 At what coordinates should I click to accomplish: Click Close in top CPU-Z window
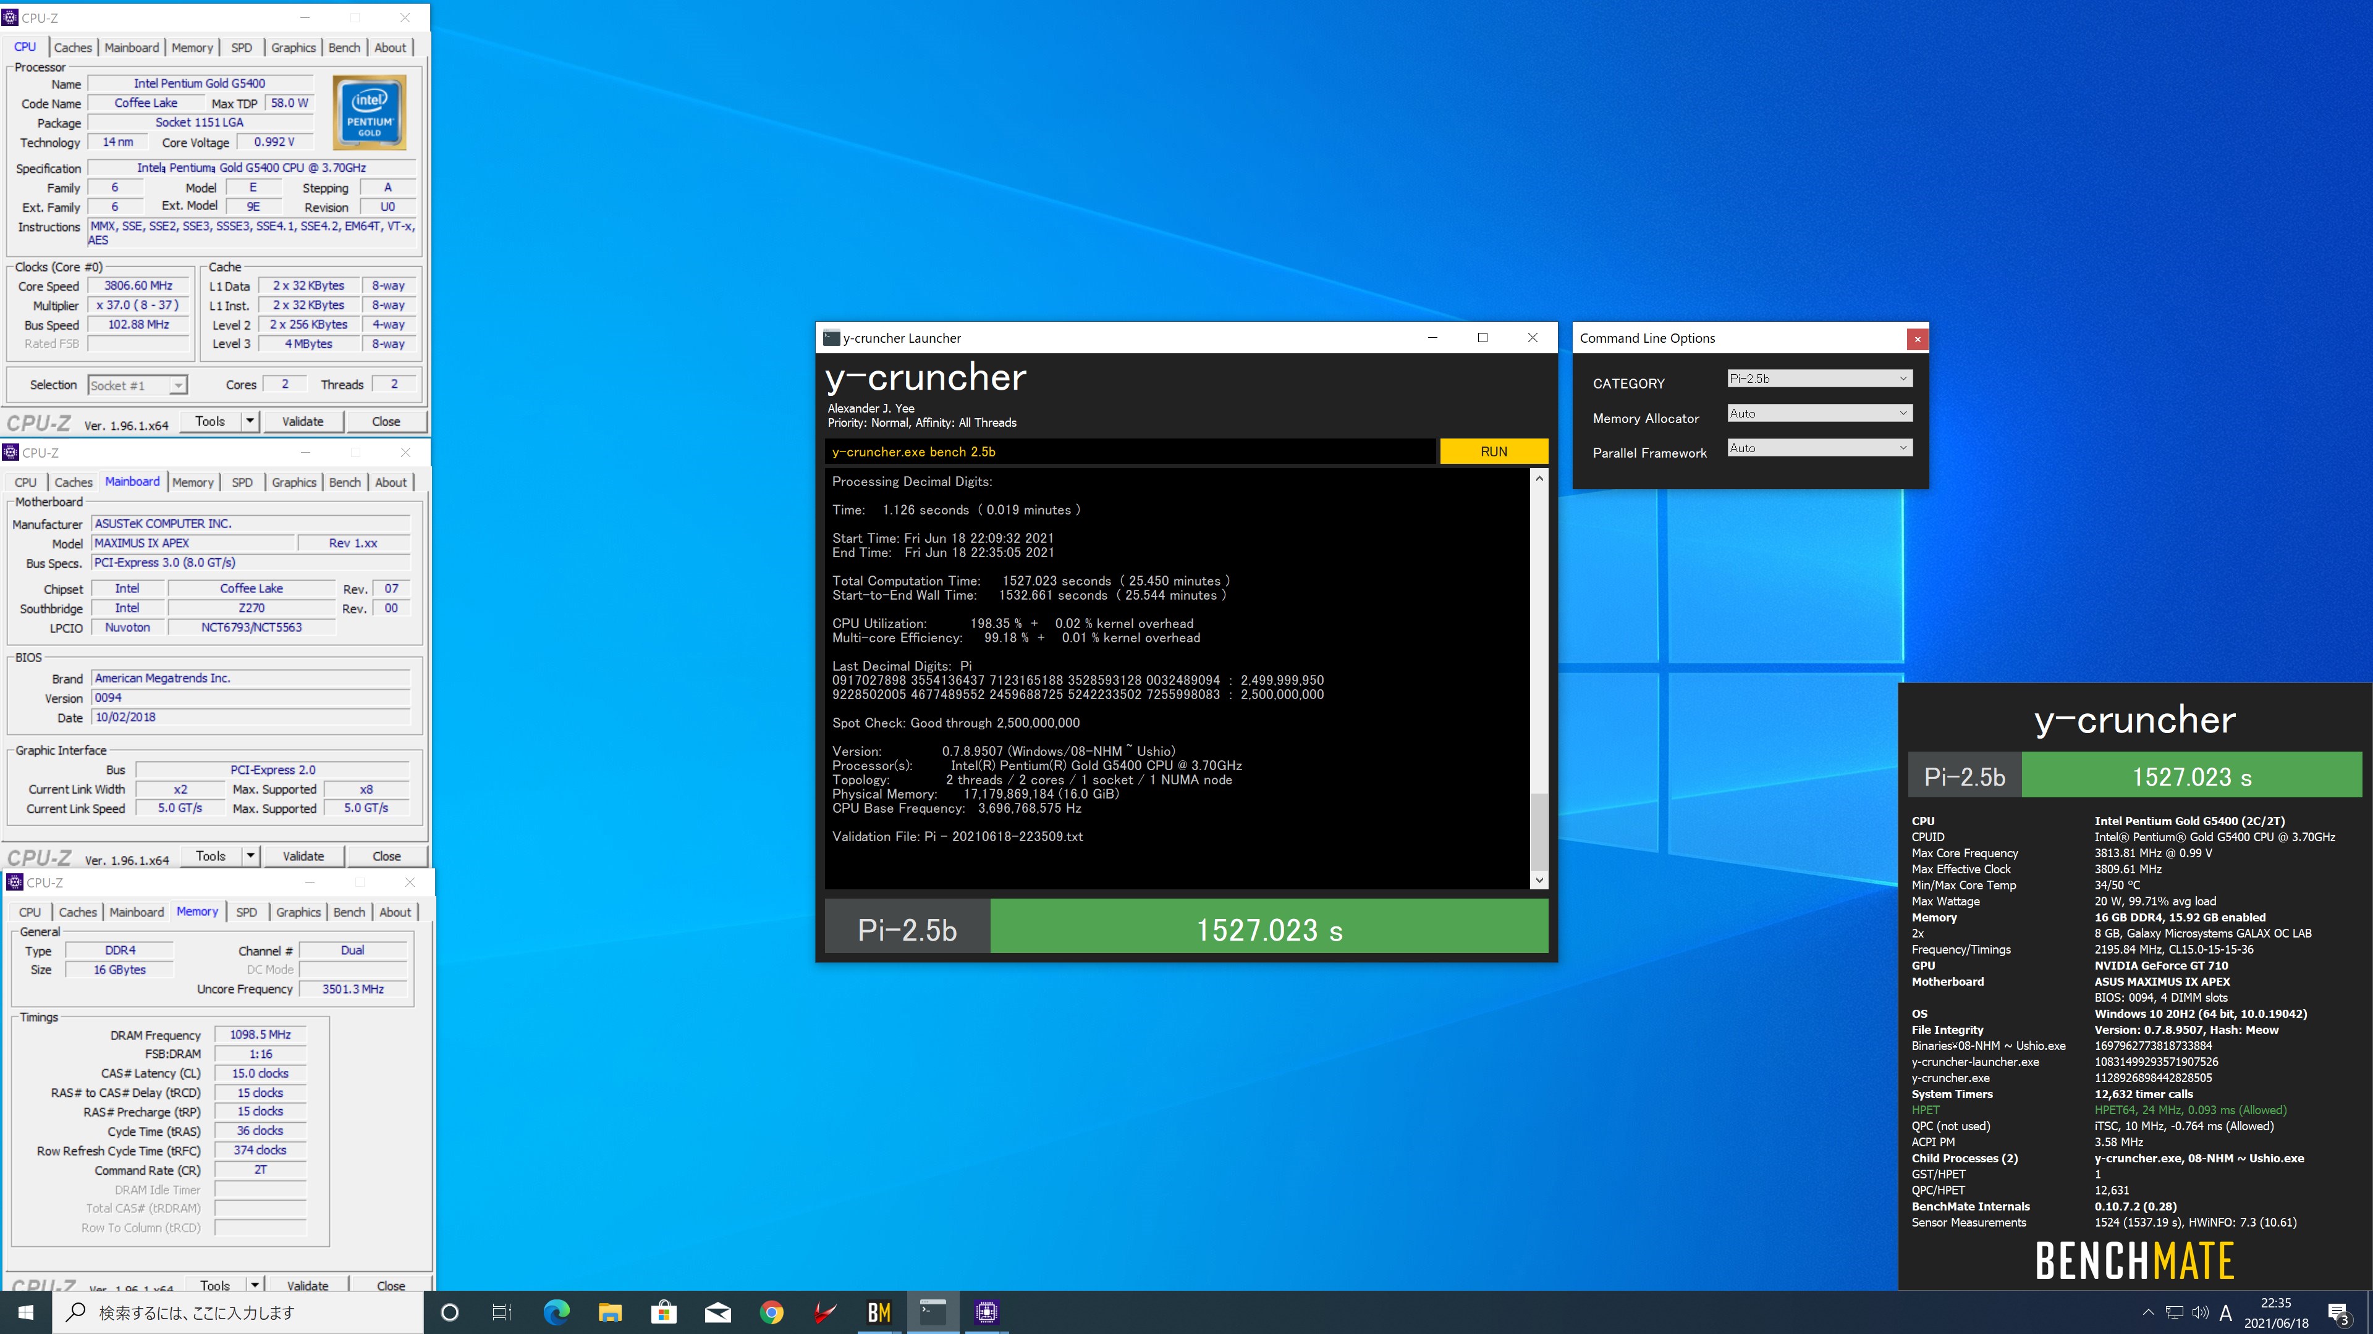point(386,421)
